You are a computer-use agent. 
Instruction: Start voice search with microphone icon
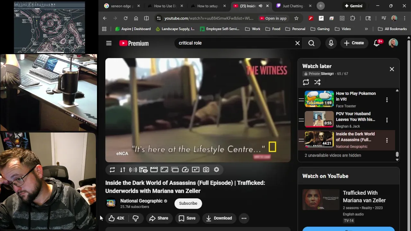[x=331, y=43]
